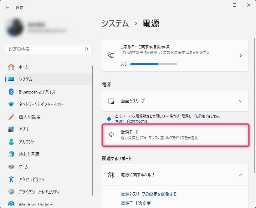Click the Home house icon
Screen dimensions: 256x208
(x=11, y=67)
